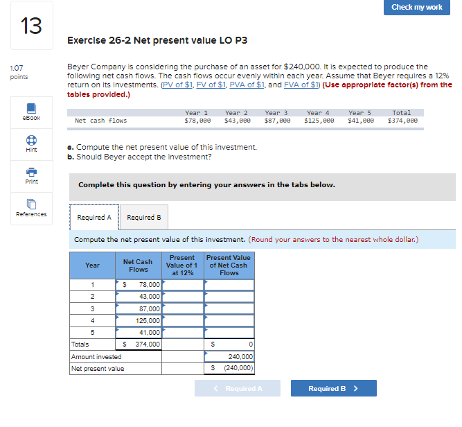Select year 4 Present Value of 1 field
The image size is (462, 427).
click(x=183, y=320)
